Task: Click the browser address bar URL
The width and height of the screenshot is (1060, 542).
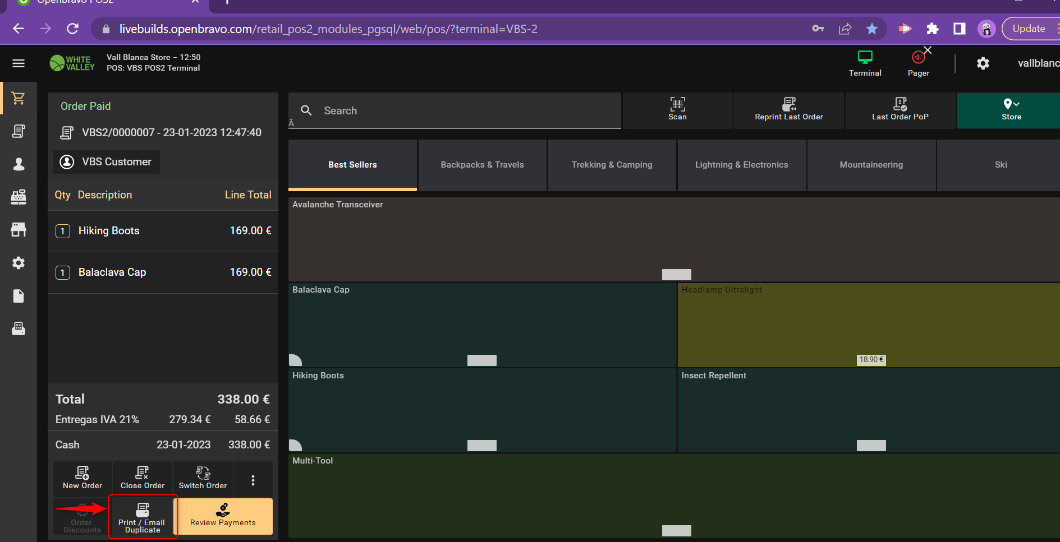Action: [328, 29]
